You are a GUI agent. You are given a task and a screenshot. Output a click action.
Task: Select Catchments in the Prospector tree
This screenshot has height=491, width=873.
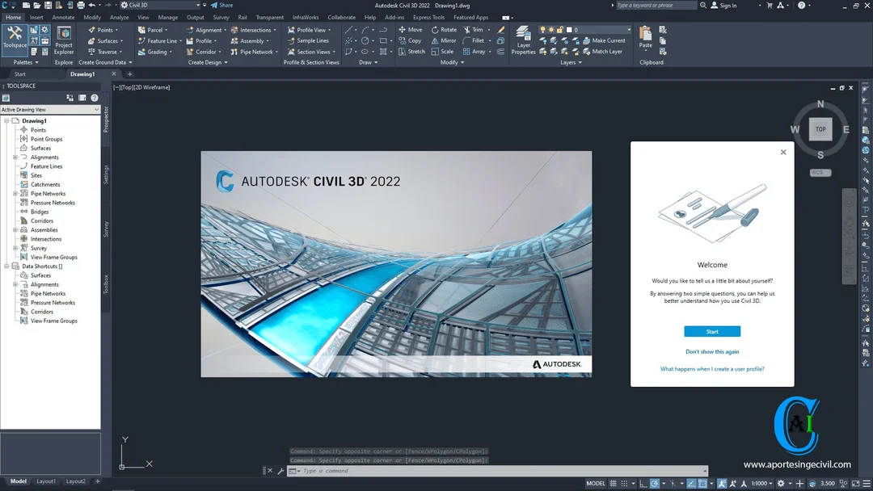(45, 185)
